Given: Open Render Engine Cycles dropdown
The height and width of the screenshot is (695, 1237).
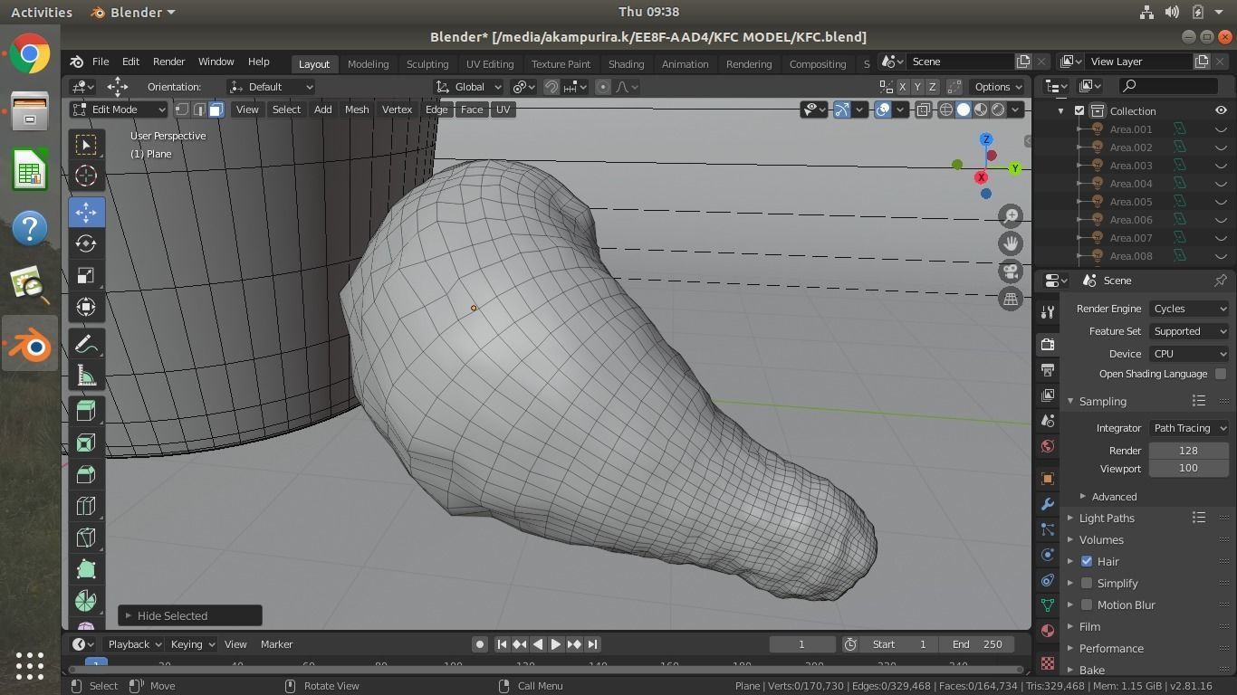Looking at the screenshot, I should 1189,309.
